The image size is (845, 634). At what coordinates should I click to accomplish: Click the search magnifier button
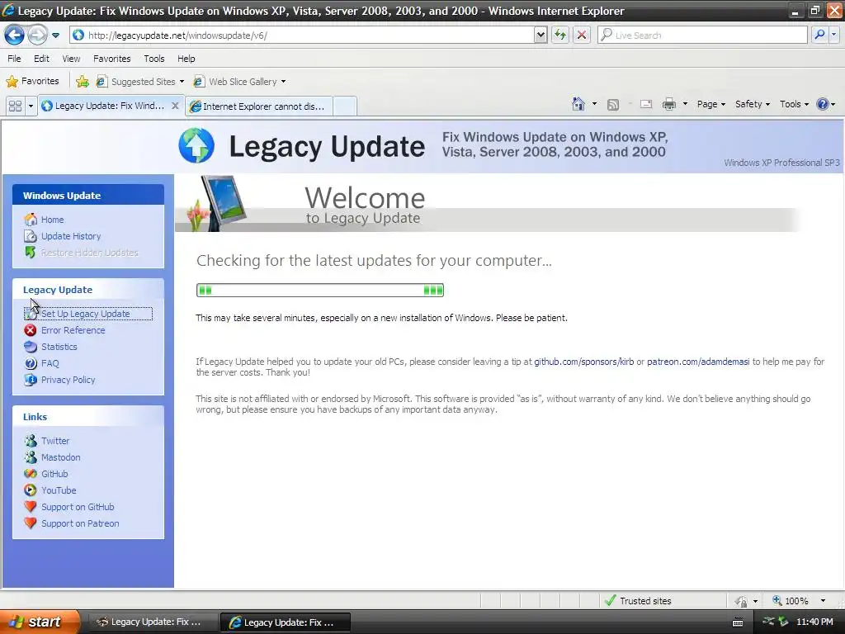(x=819, y=35)
